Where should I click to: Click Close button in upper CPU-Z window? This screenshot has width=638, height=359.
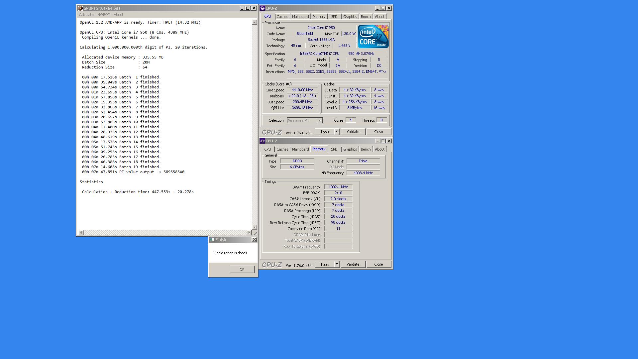coord(378,132)
